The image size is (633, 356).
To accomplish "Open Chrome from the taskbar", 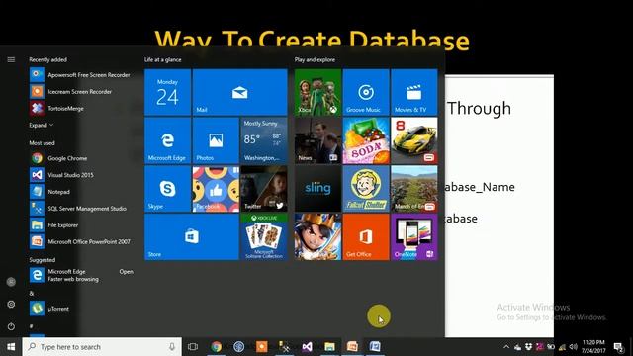I will 216,347.
